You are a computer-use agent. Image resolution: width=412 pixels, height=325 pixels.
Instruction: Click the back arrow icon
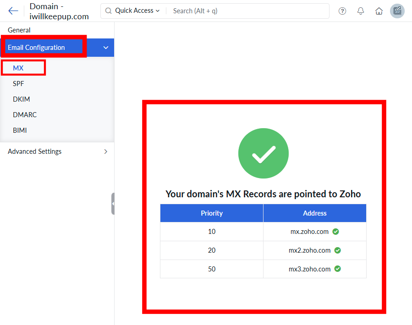(x=13, y=11)
